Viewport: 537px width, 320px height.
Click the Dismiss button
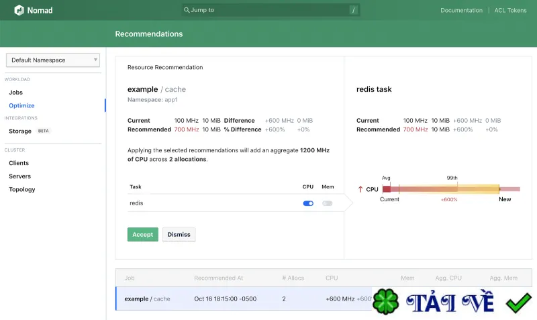click(x=179, y=234)
